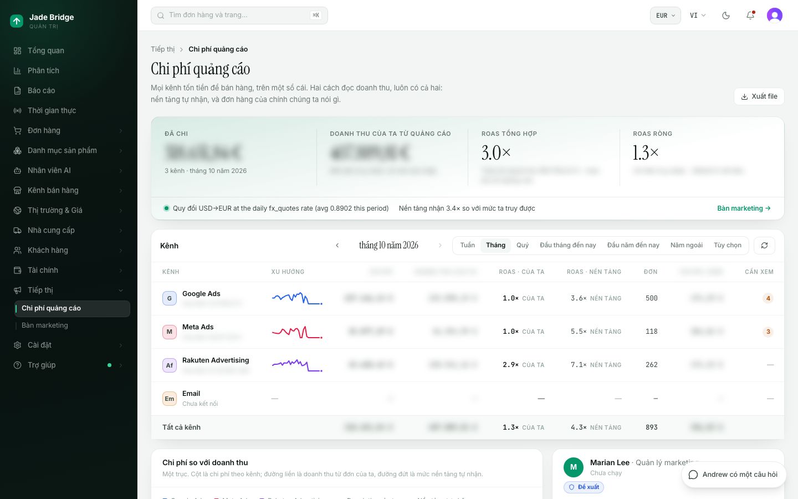Viewport: 798px width, 499px height.
Task: Expand Đơn hàng sidebar section
Action: (x=69, y=130)
